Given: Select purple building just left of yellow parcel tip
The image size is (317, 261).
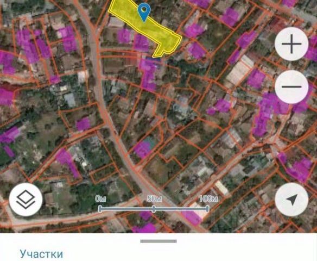Looking at the screenshot, I should click(x=142, y=43).
